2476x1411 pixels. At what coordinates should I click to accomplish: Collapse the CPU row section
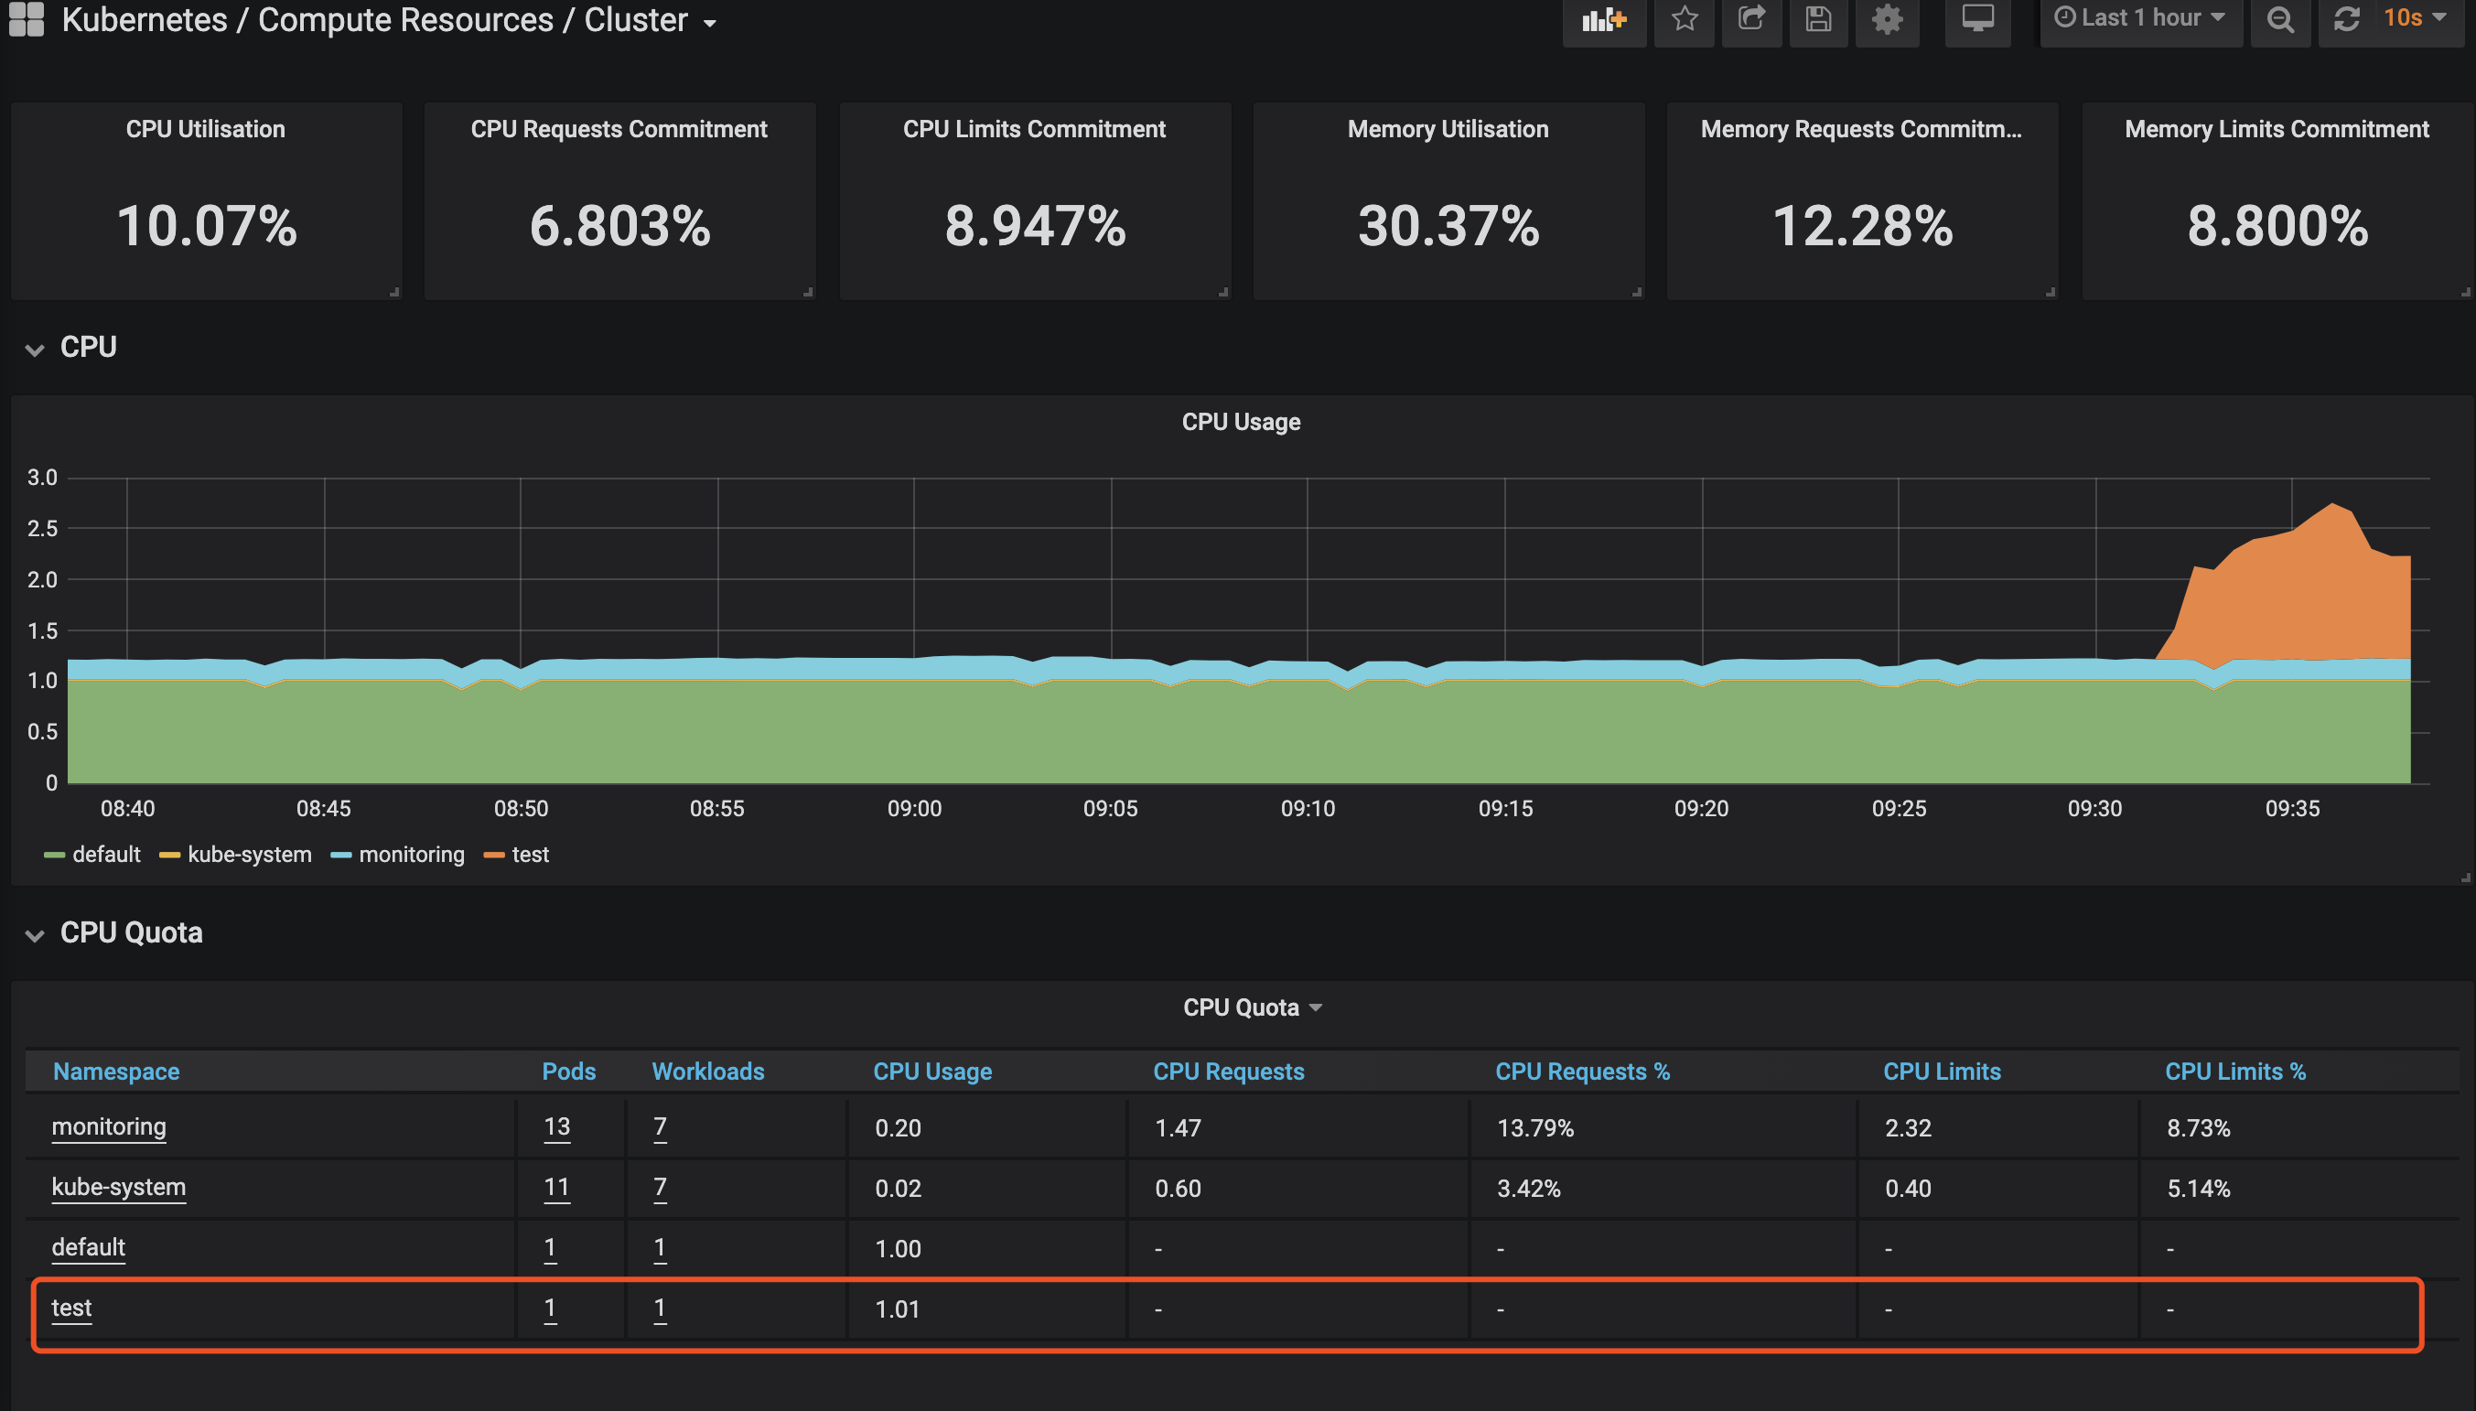coord(35,349)
